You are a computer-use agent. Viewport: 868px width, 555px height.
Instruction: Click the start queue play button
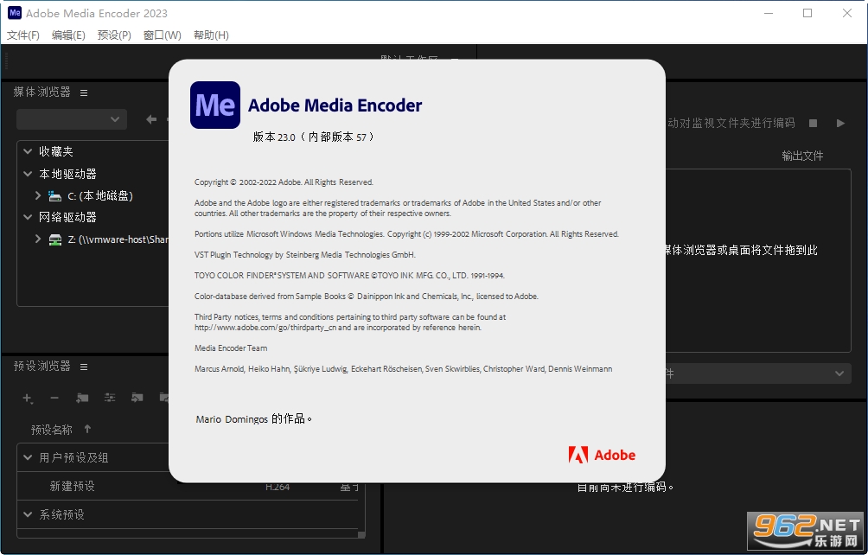[840, 123]
